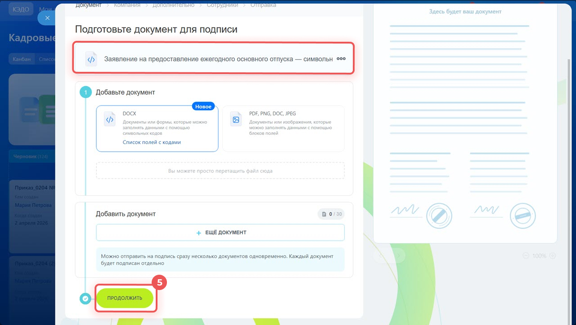Open the Список полей с кодами link
Image resolution: width=576 pixels, height=325 pixels.
[x=152, y=142]
